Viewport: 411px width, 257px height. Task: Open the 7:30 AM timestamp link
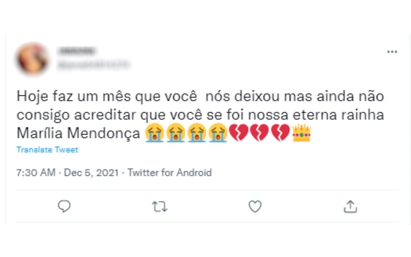pos(36,172)
